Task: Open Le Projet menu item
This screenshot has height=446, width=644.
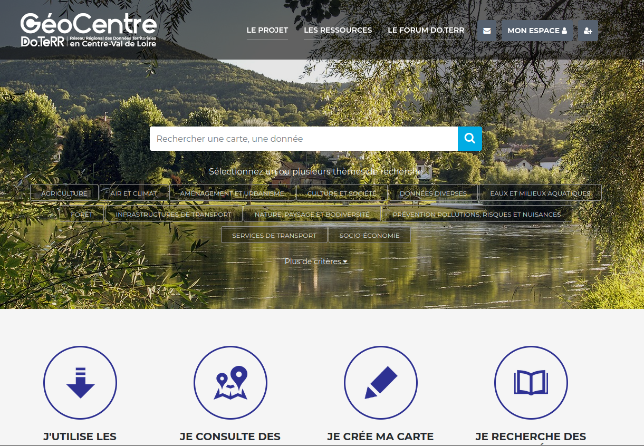Action: pyautogui.click(x=267, y=30)
